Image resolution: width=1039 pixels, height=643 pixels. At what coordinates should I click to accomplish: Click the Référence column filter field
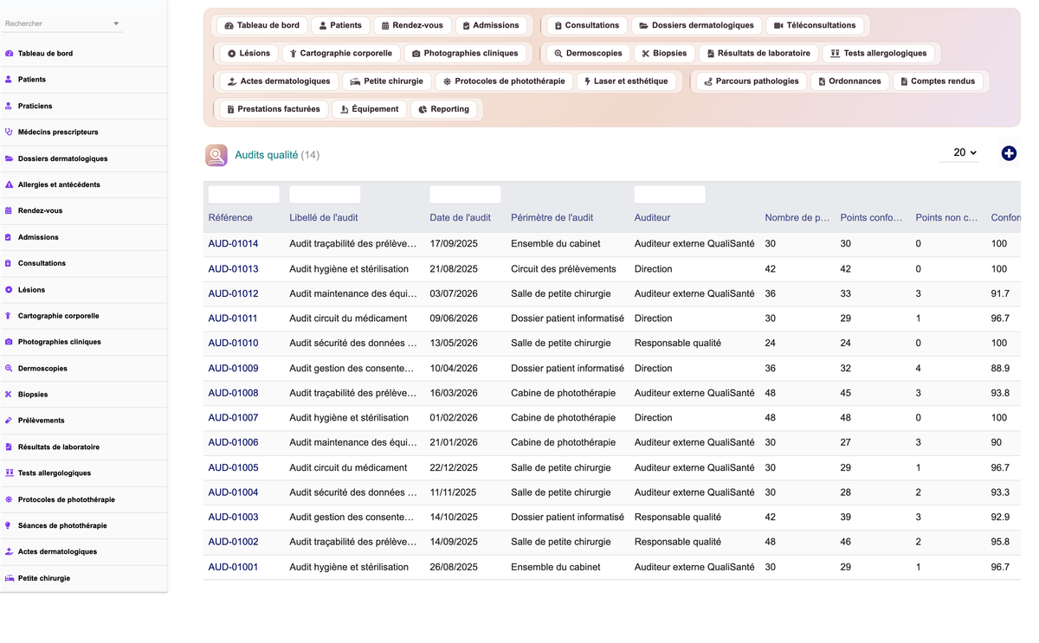[243, 194]
